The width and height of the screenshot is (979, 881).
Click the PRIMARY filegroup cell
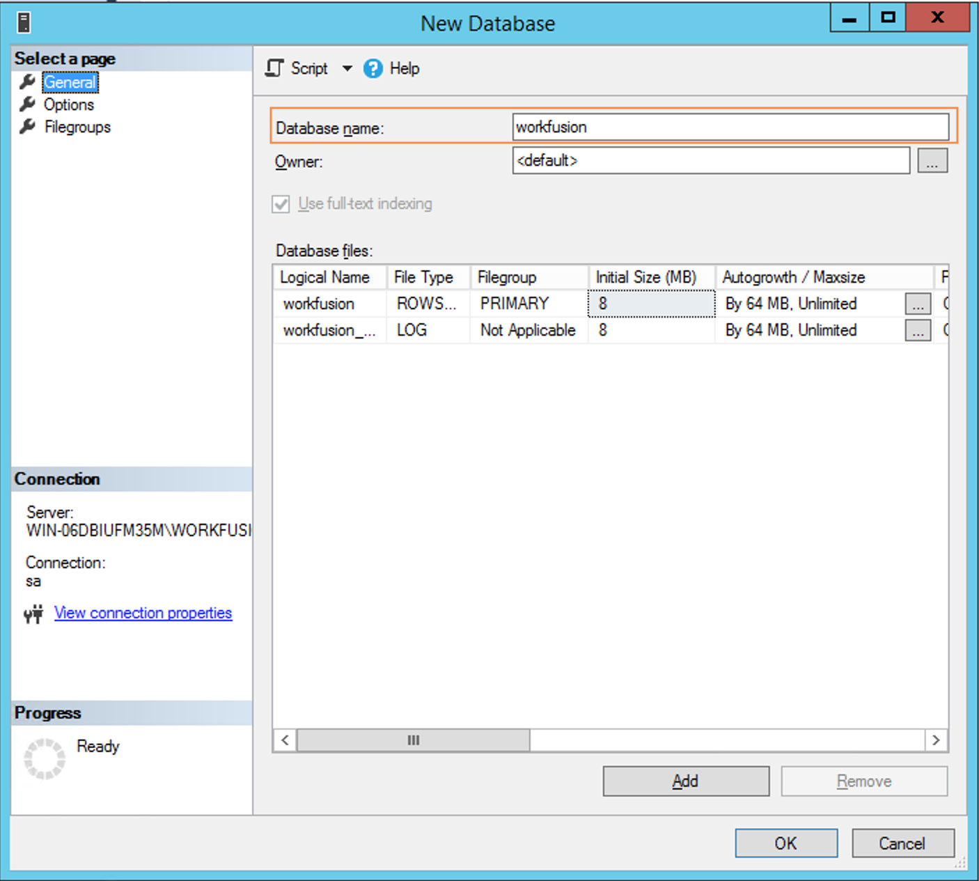pos(529,304)
